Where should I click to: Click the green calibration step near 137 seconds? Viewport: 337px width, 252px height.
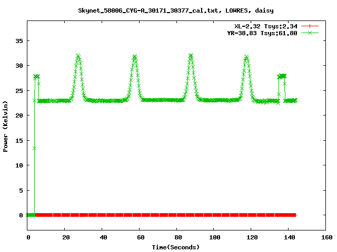coord(282,76)
